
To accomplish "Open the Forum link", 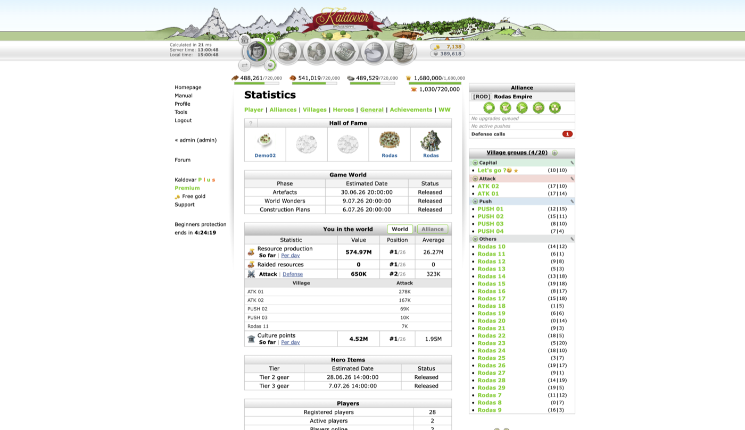I will [x=183, y=160].
